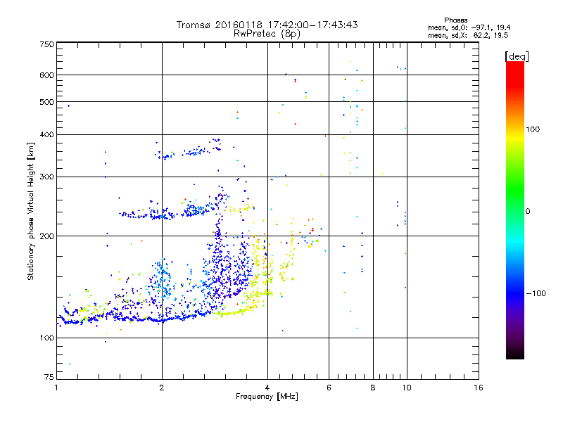Click the y-axis tick label '750'
Viewport: 563px width, 422px height.
[46, 44]
